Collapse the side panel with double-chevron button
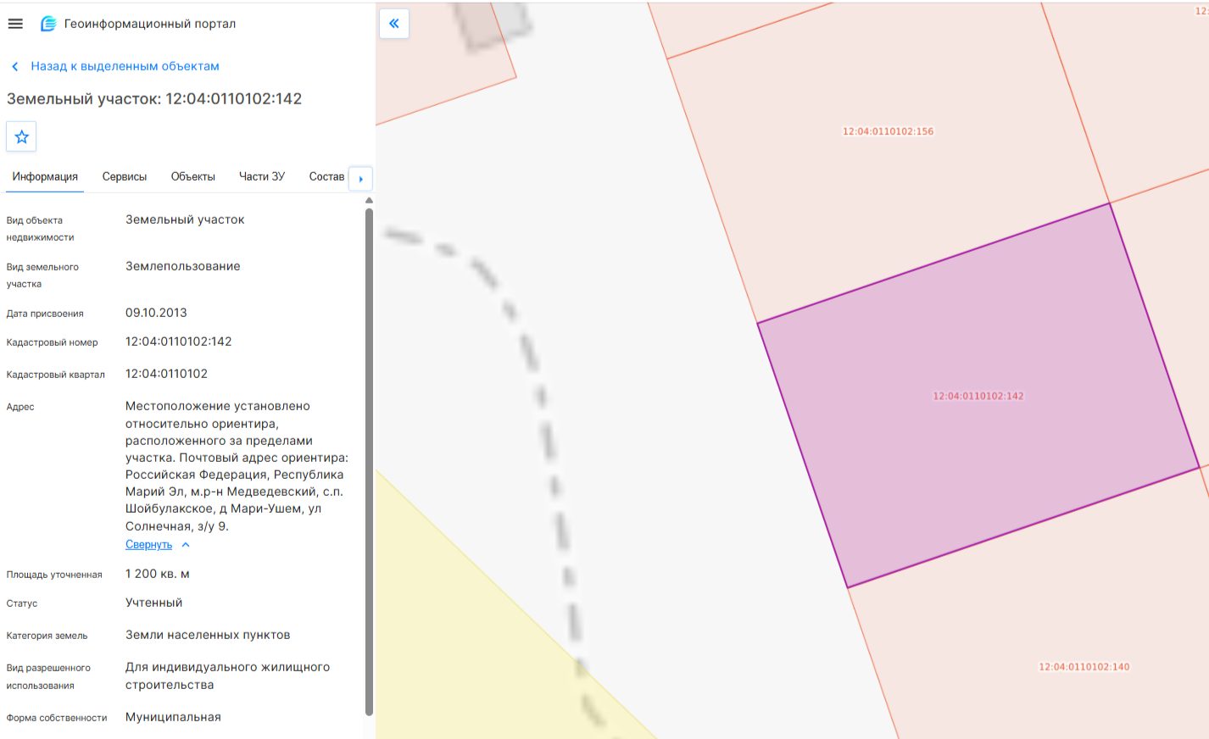 coord(393,24)
